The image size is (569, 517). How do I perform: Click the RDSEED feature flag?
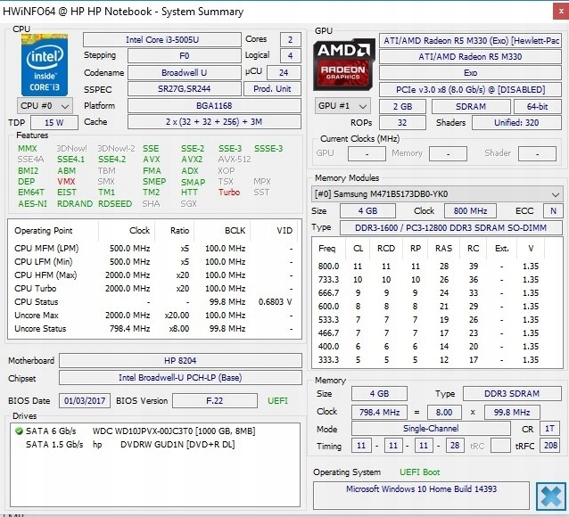click(115, 204)
